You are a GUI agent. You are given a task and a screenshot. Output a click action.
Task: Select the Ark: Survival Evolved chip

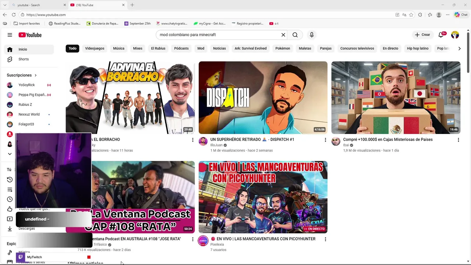coord(251,49)
